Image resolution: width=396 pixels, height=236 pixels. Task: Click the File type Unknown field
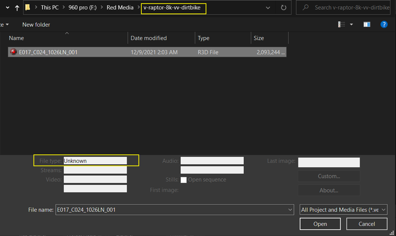(x=95, y=161)
